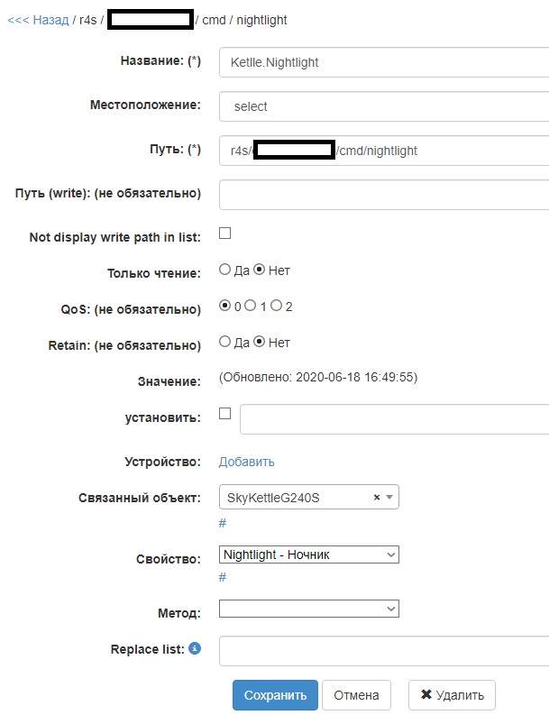549x724 pixels.
Task: Open the empty 'Метод' dropdown
Action: [309, 609]
